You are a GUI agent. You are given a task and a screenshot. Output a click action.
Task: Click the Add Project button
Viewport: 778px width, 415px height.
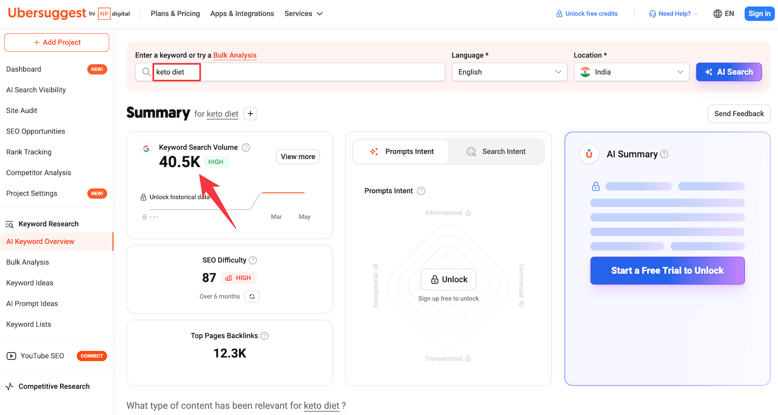56,42
